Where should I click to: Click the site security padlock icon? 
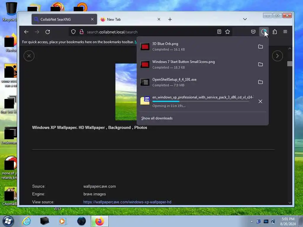coord(82,32)
